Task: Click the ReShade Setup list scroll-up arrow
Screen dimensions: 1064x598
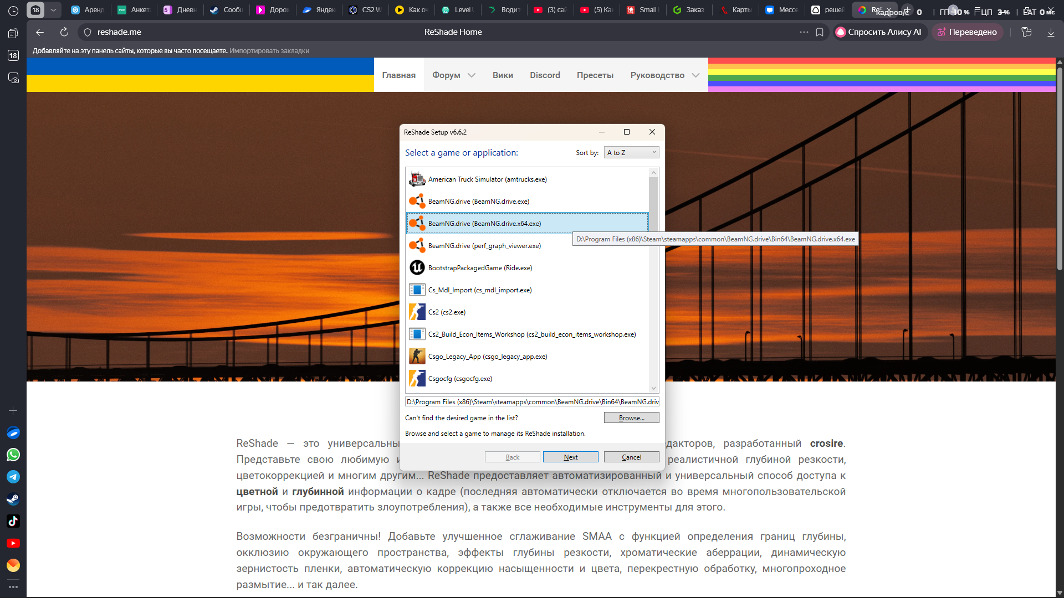Action: coord(653,173)
